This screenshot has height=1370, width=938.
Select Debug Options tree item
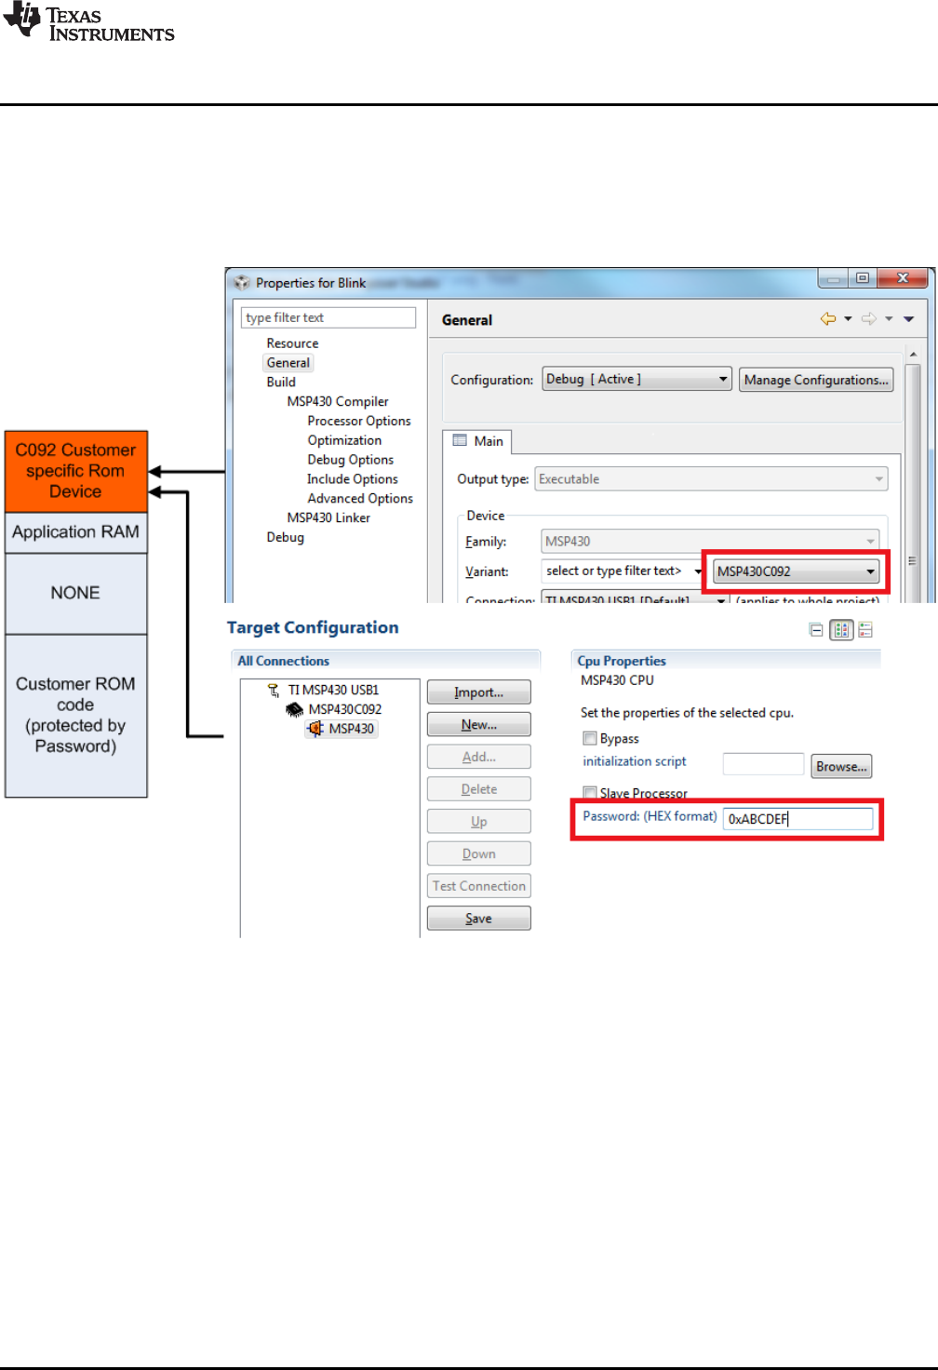[x=351, y=460]
